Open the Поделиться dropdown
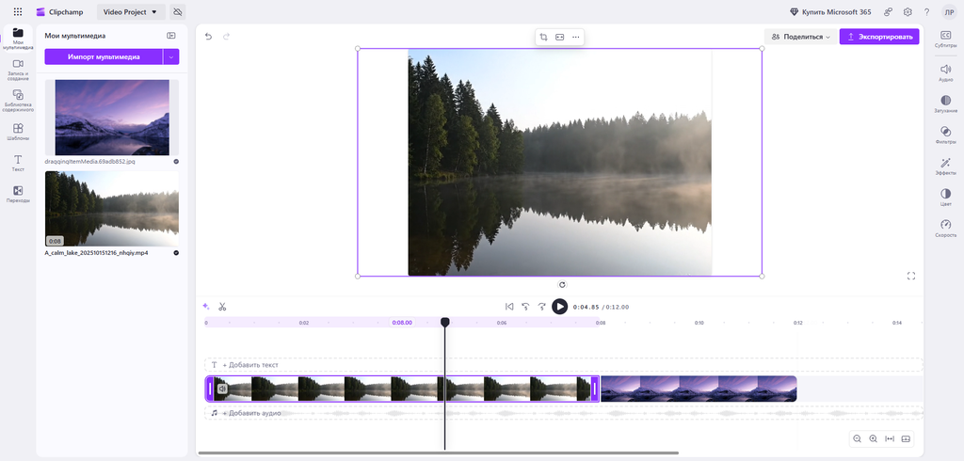Viewport: 964px width, 461px height. pyautogui.click(x=800, y=37)
